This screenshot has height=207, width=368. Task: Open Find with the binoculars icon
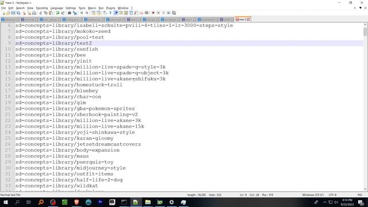point(70,13)
